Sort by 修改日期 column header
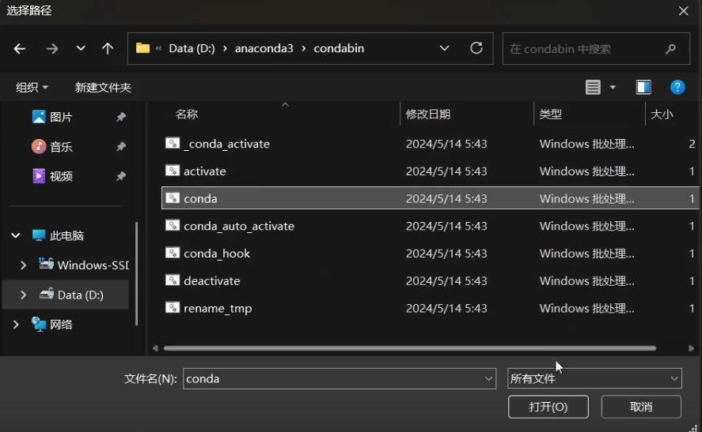The image size is (702, 432). pos(428,115)
